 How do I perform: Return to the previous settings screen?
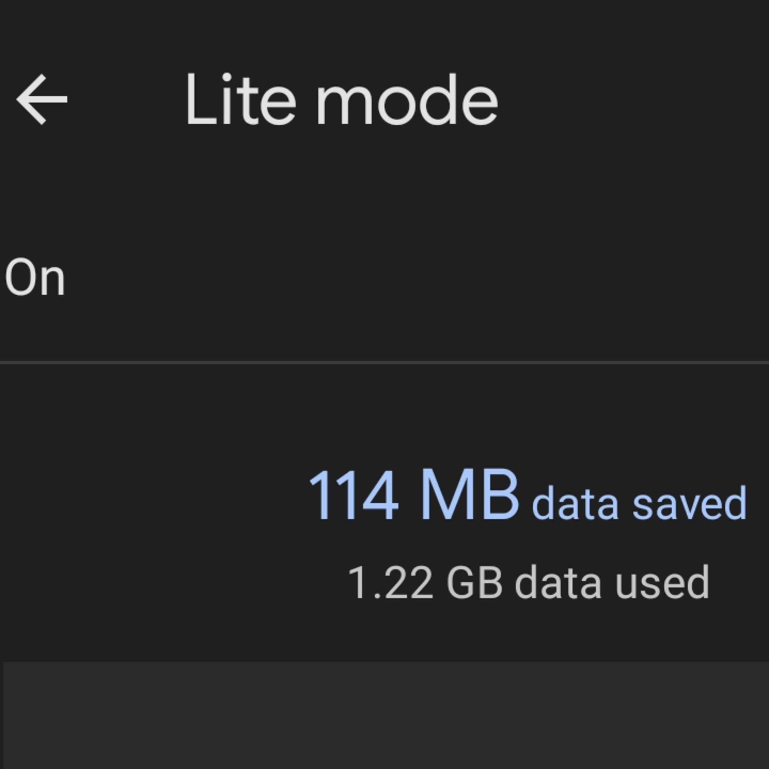42,99
